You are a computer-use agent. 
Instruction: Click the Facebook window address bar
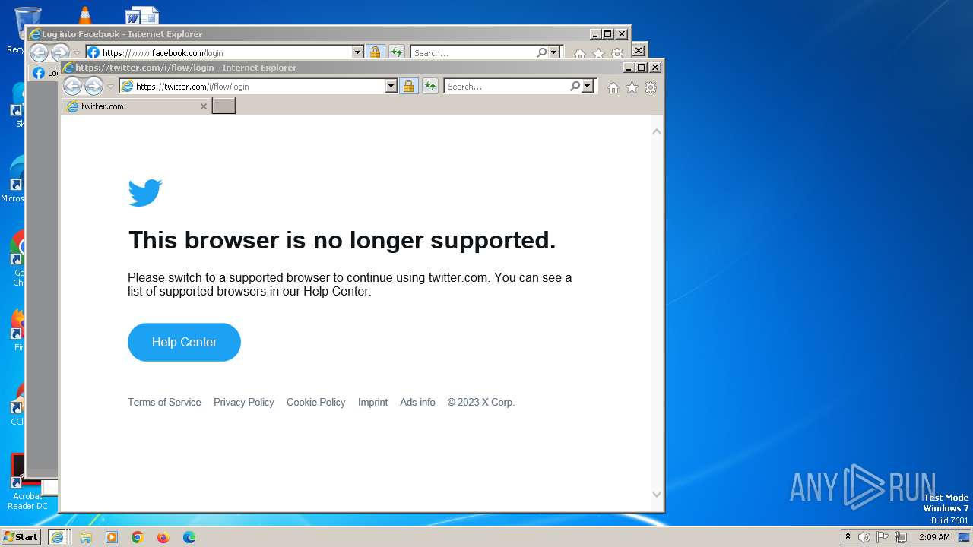coord(219,53)
